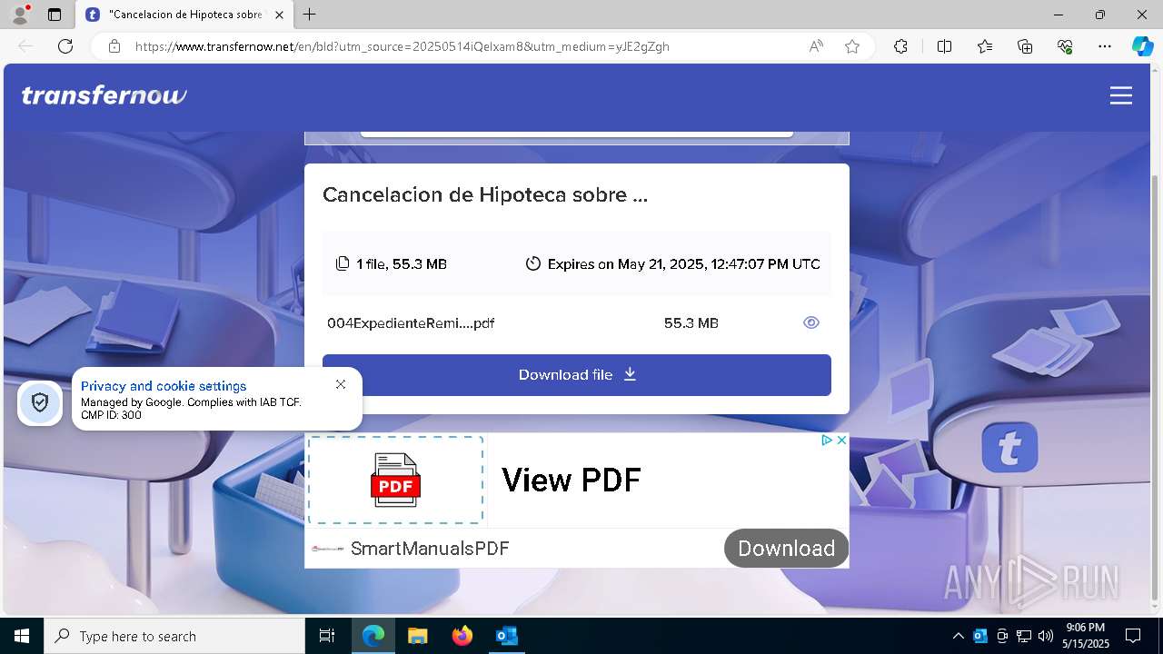Open a new browser tab
Screen dimensions: 1163x654
[310, 15]
